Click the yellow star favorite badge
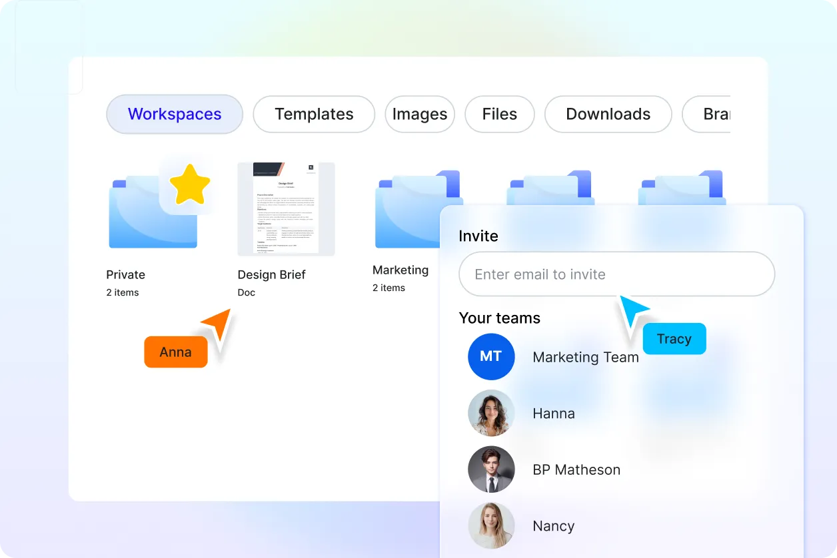The image size is (837, 558). click(190, 184)
